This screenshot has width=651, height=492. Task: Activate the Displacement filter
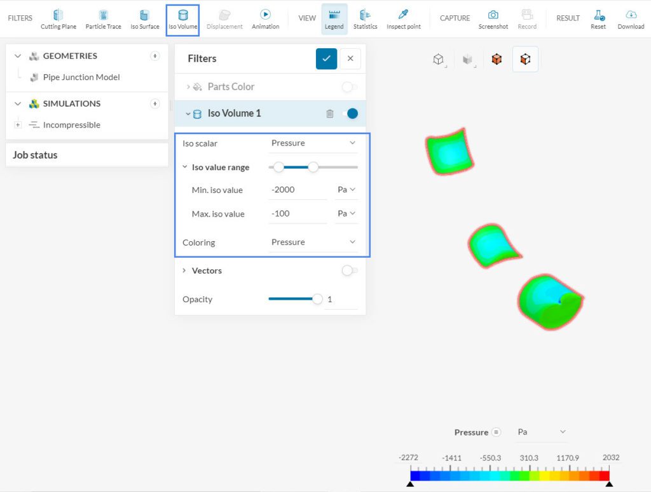point(226,18)
